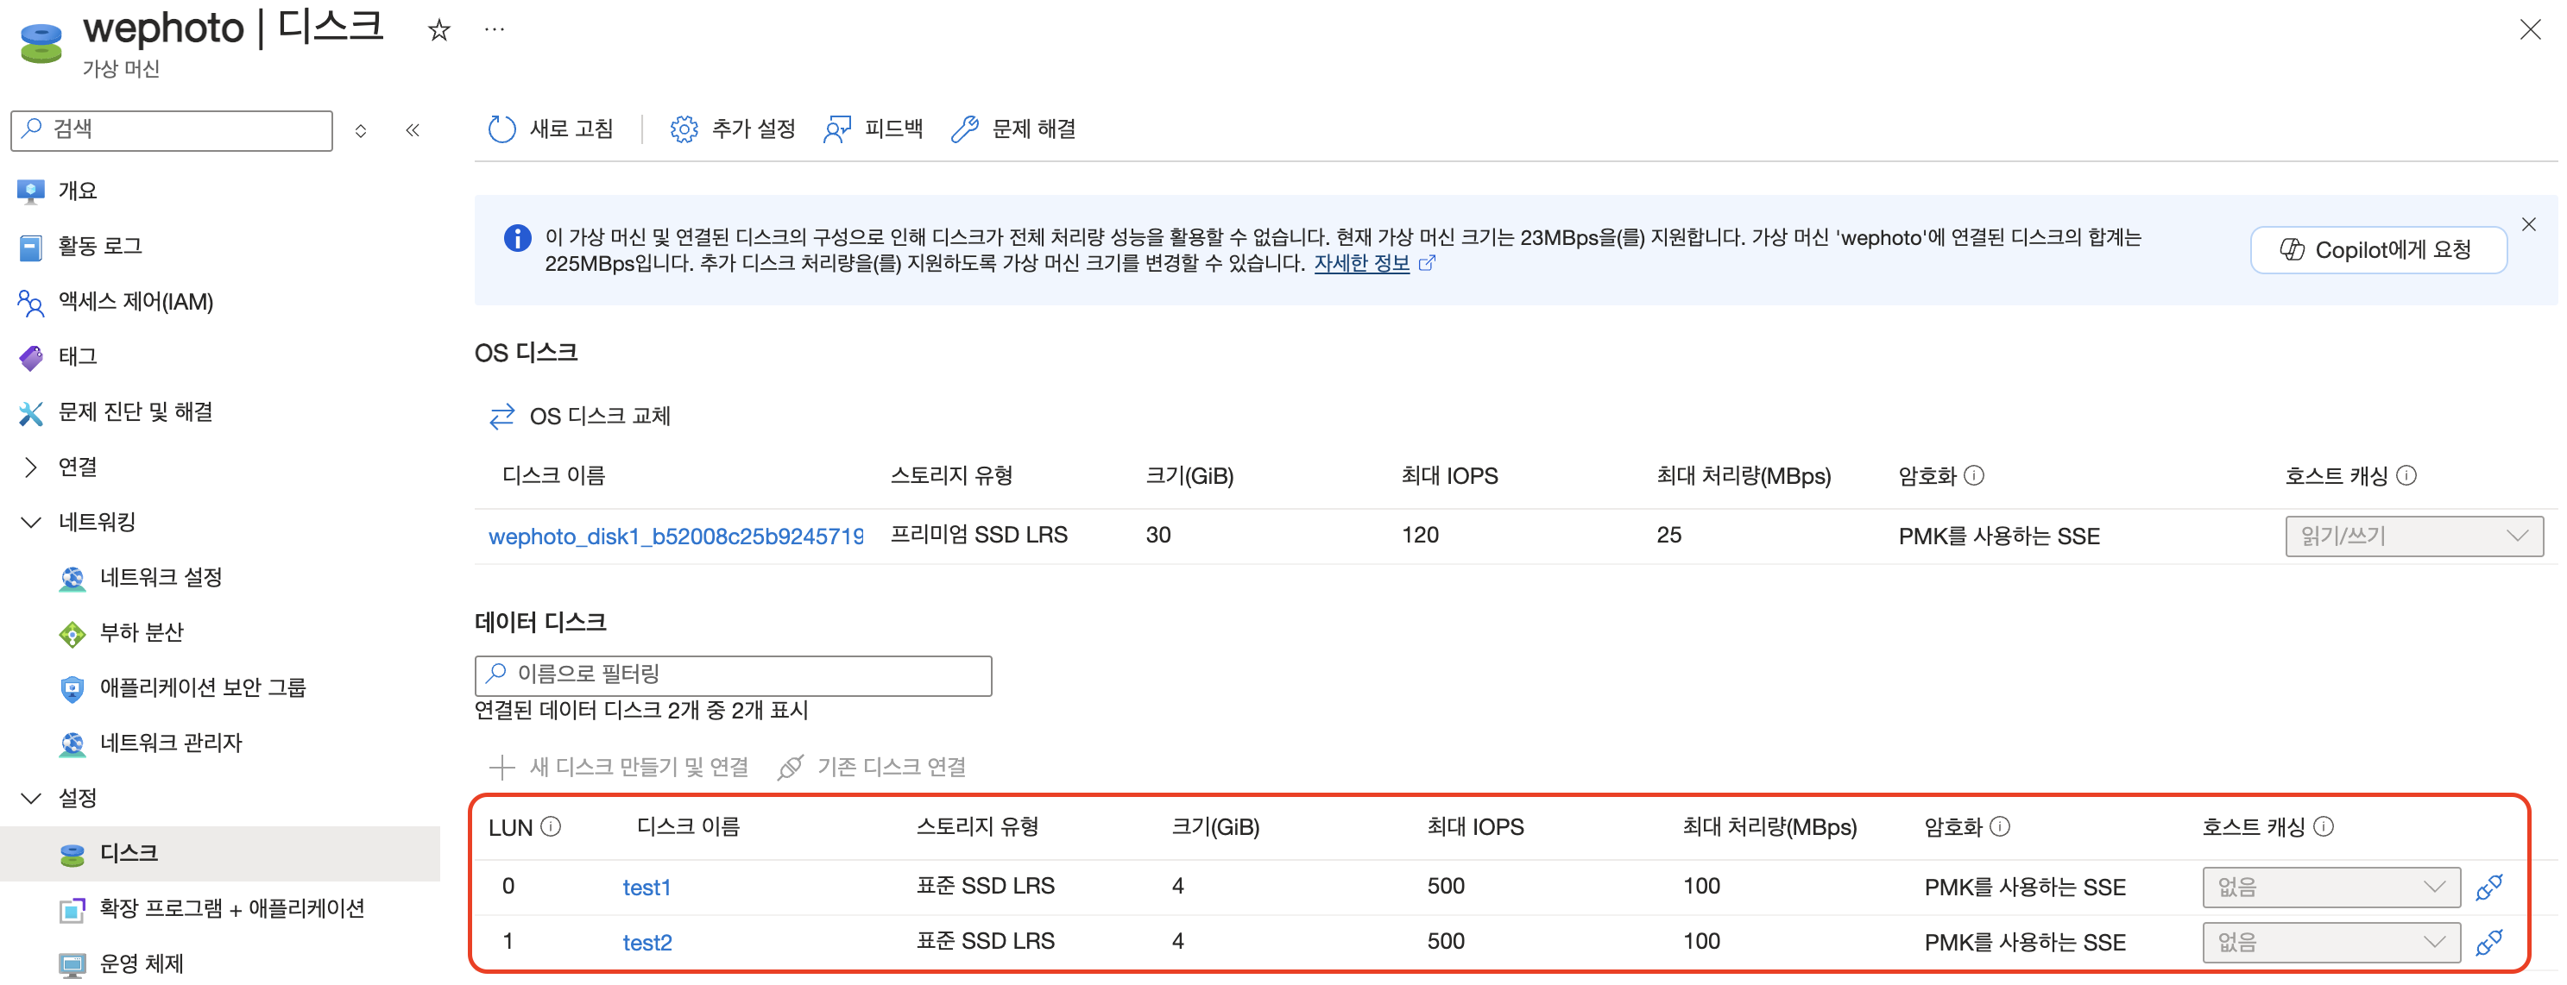Image resolution: width=2567 pixels, height=985 pixels.
Task: Open OS disk 읽기/쓰기 caching dropdown
Action: pyautogui.click(x=2412, y=536)
